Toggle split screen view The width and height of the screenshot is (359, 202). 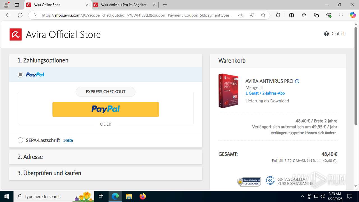[291, 15]
